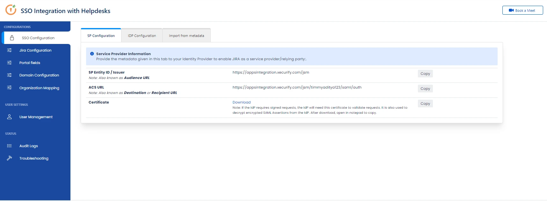The width and height of the screenshot is (547, 201).
Task: Click the Jira Configuration sliders icon
Action: tap(10, 50)
